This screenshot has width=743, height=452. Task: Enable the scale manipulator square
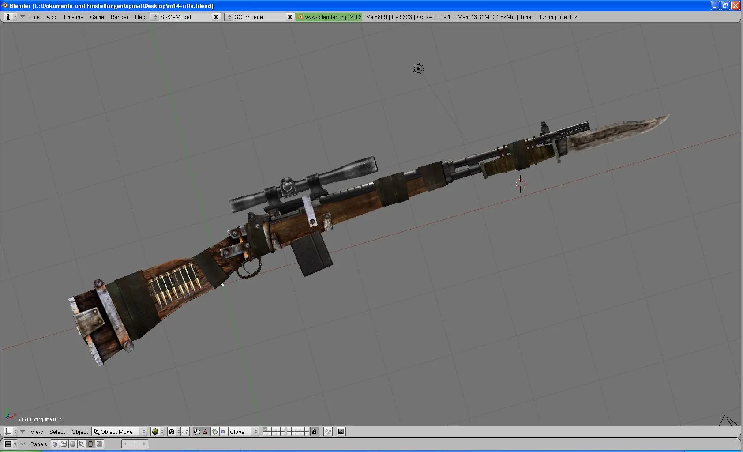(223, 432)
